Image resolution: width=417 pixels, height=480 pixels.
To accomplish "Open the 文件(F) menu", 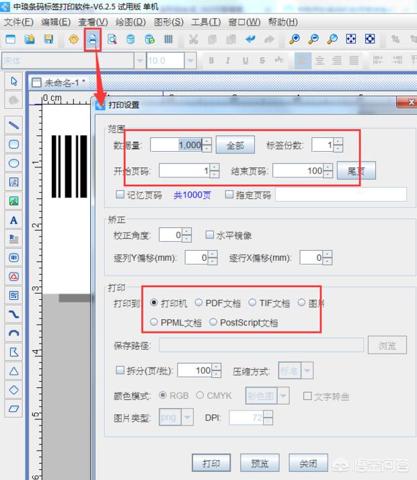I will click(18, 22).
